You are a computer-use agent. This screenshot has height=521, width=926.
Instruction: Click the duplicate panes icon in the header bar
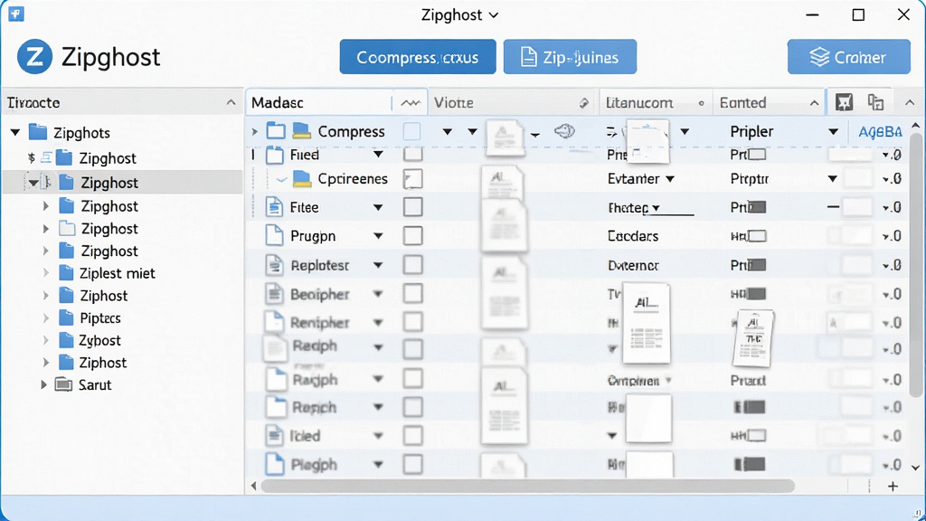pos(875,102)
